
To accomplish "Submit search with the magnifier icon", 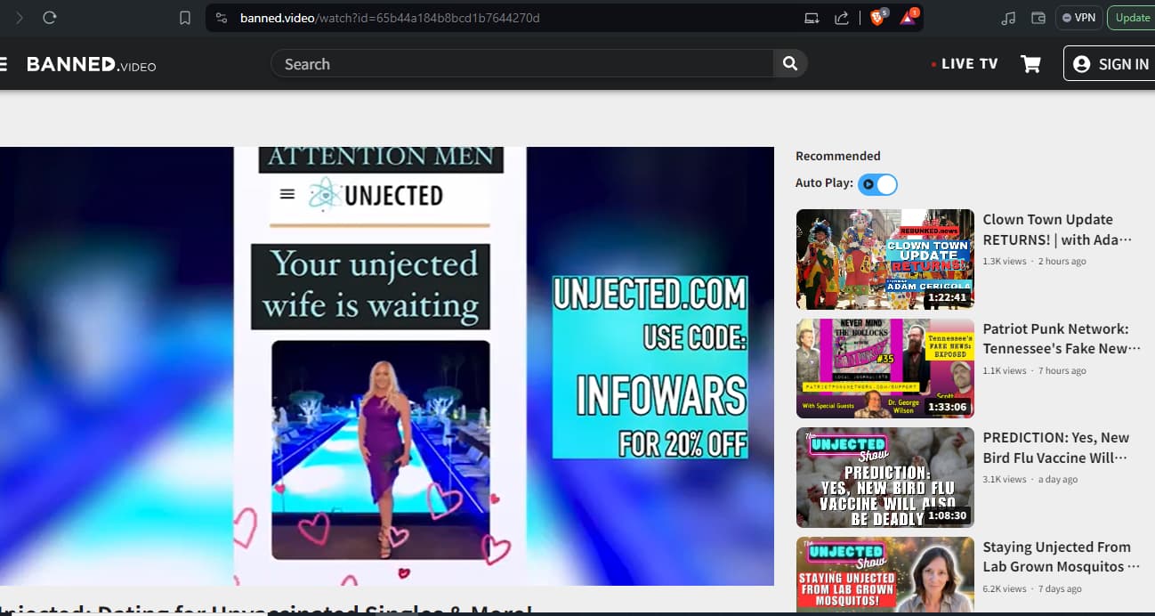I will click(x=790, y=64).
